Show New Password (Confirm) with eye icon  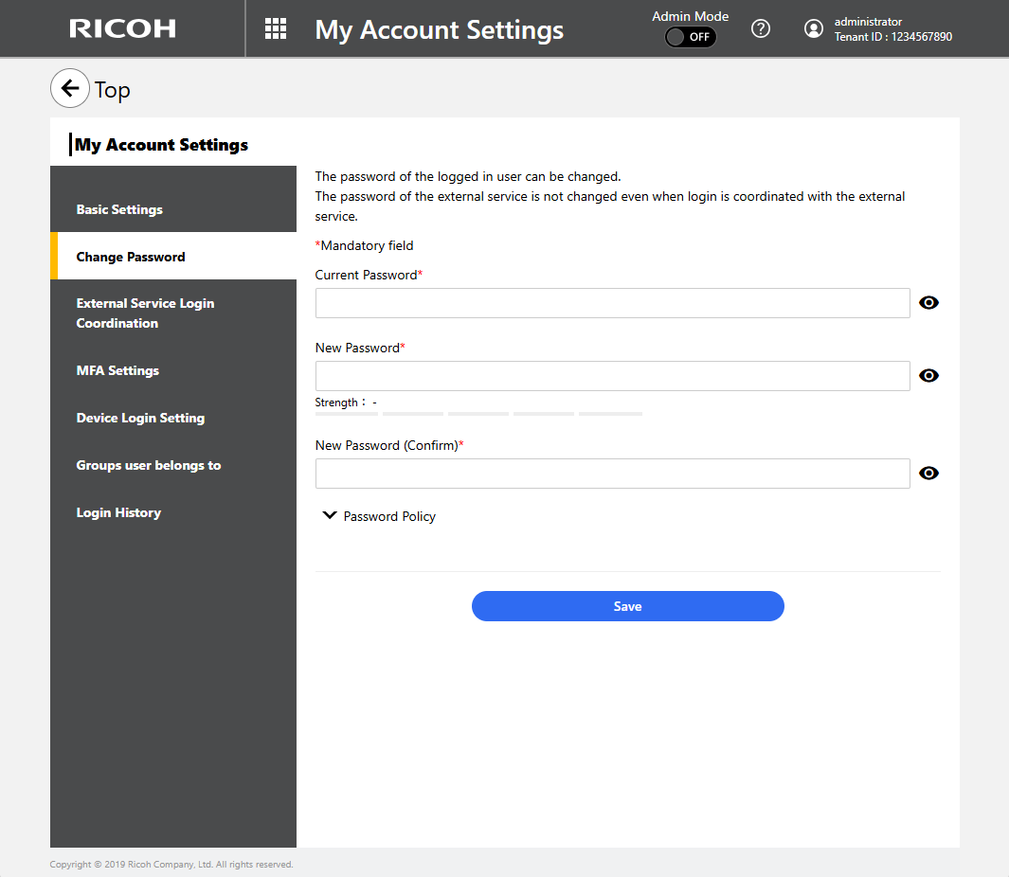tap(928, 474)
